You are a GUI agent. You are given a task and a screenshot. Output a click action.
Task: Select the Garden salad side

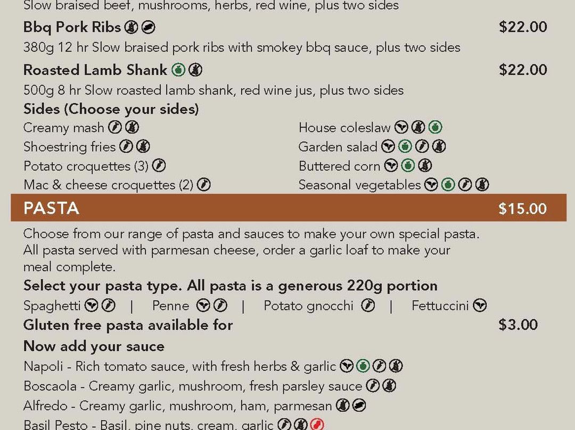[x=338, y=147]
